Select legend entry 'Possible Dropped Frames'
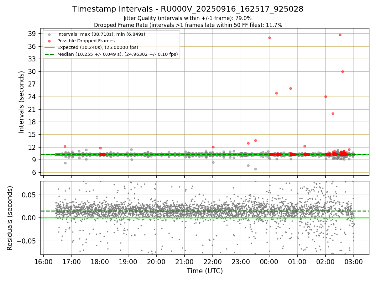Screen dimensions: 376x282 tap(86, 41)
